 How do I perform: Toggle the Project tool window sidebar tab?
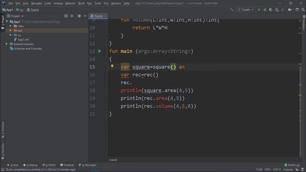3,22
